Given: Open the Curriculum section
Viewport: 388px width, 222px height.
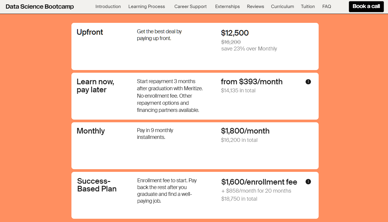Looking at the screenshot, I should pos(282,6).
